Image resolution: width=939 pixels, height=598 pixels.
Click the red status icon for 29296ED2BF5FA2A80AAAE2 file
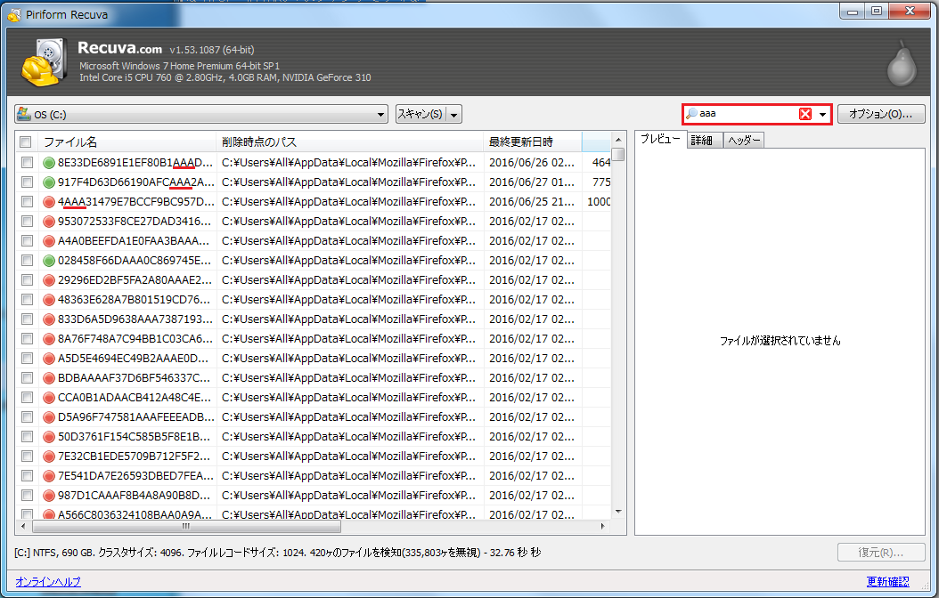tap(49, 280)
